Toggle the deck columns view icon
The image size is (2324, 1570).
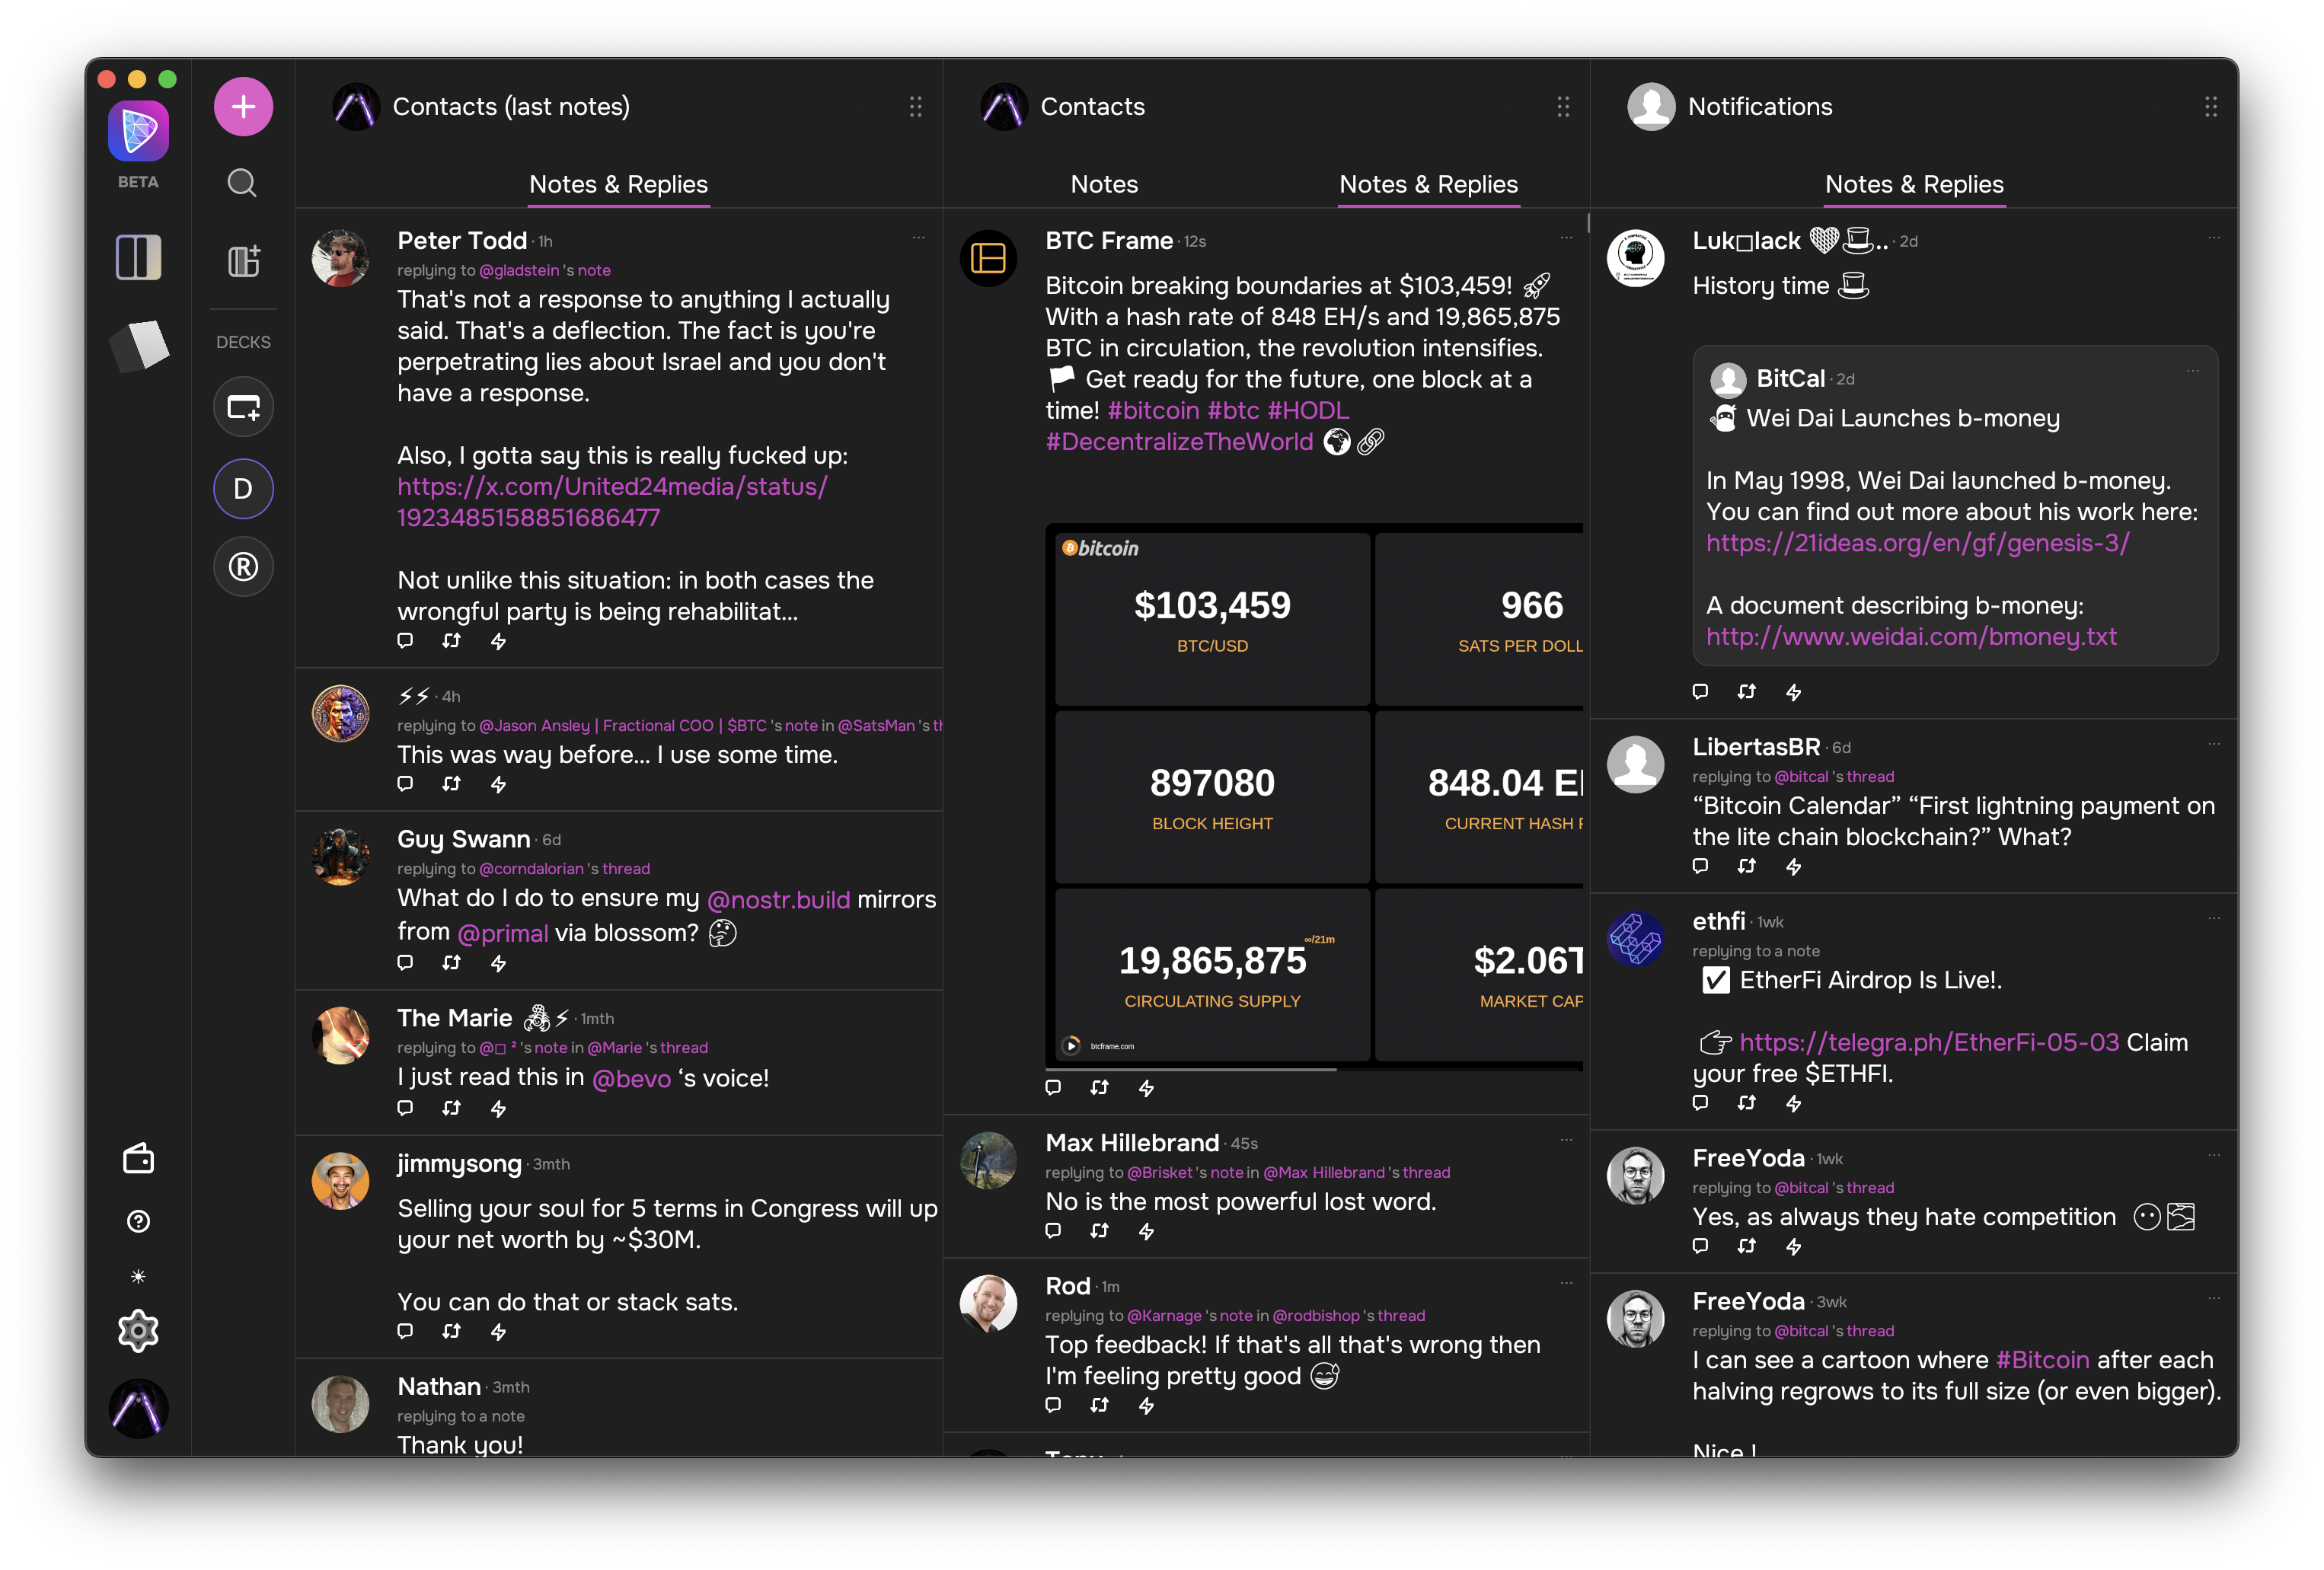coord(138,257)
